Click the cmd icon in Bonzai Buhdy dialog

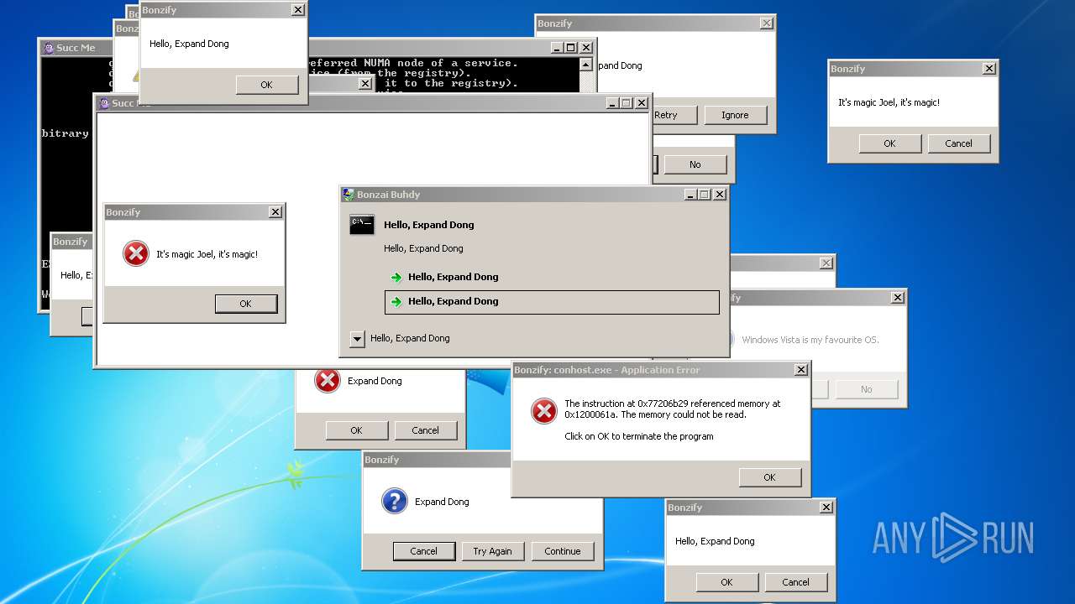[x=361, y=224]
